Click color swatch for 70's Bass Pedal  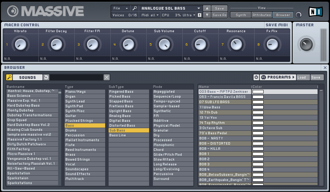click(x=258, y=133)
